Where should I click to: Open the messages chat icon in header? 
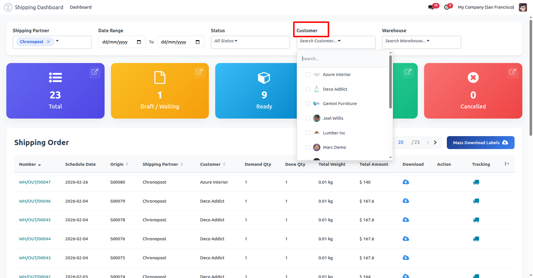[x=431, y=7]
